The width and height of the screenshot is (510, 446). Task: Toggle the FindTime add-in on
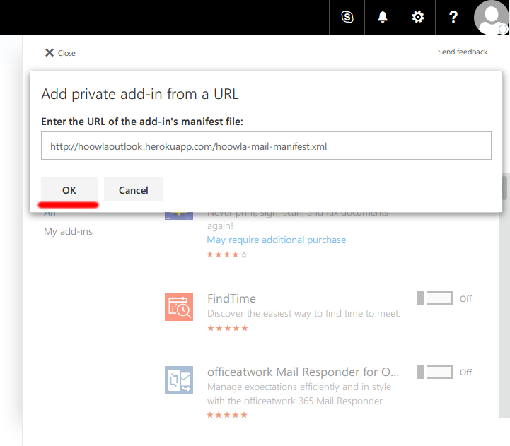point(435,298)
